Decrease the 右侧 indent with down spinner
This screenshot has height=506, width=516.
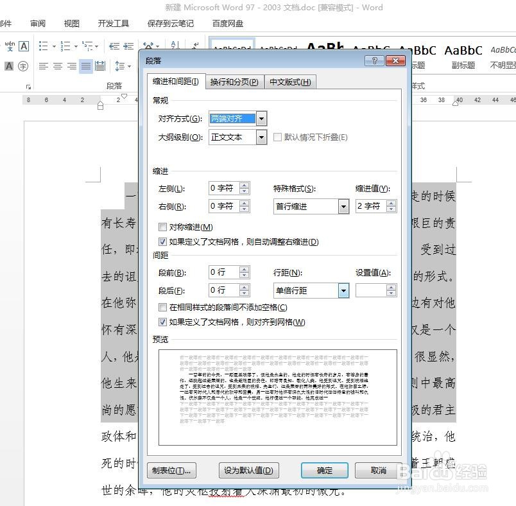click(x=244, y=209)
